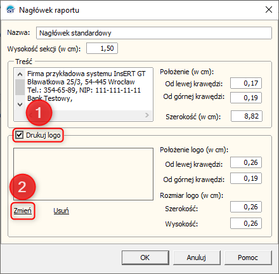Confirm with the OK button
Image resolution: width=279 pixels, height=274 pixels.
[145, 258]
